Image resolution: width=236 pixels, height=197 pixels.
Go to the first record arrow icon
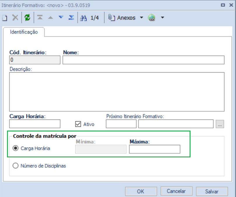(x=40, y=17)
